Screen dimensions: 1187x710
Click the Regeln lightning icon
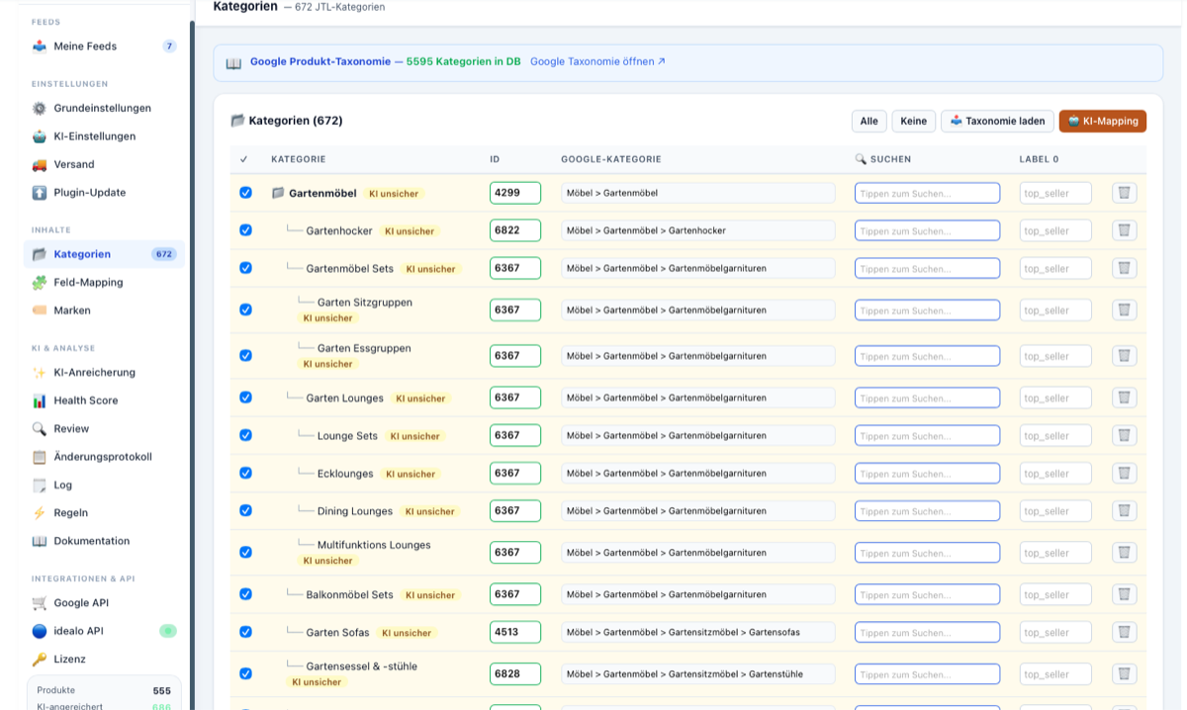[40, 513]
